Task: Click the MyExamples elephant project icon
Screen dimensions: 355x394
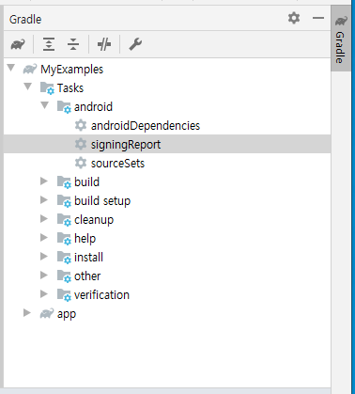Action: coord(30,69)
